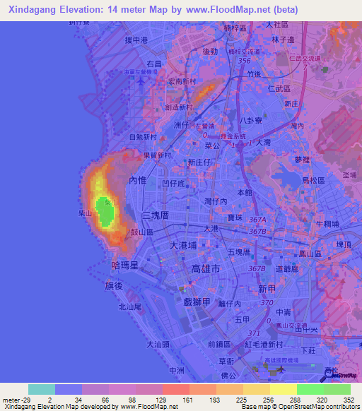This screenshot has width=362, height=411.
Task: Select the 紅毛港新村 label
Action: [264, 345]
